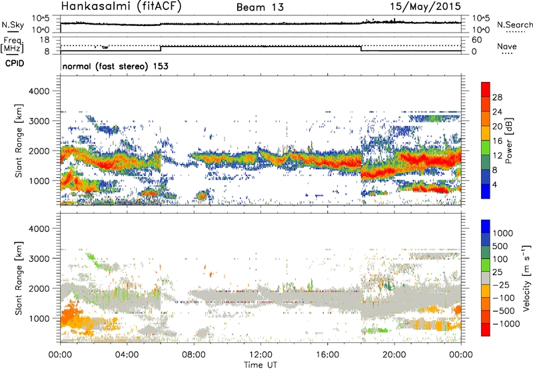Click the '60' tick on the Nave axis
Viewport: 533px width, 369px height.
tap(477, 40)
